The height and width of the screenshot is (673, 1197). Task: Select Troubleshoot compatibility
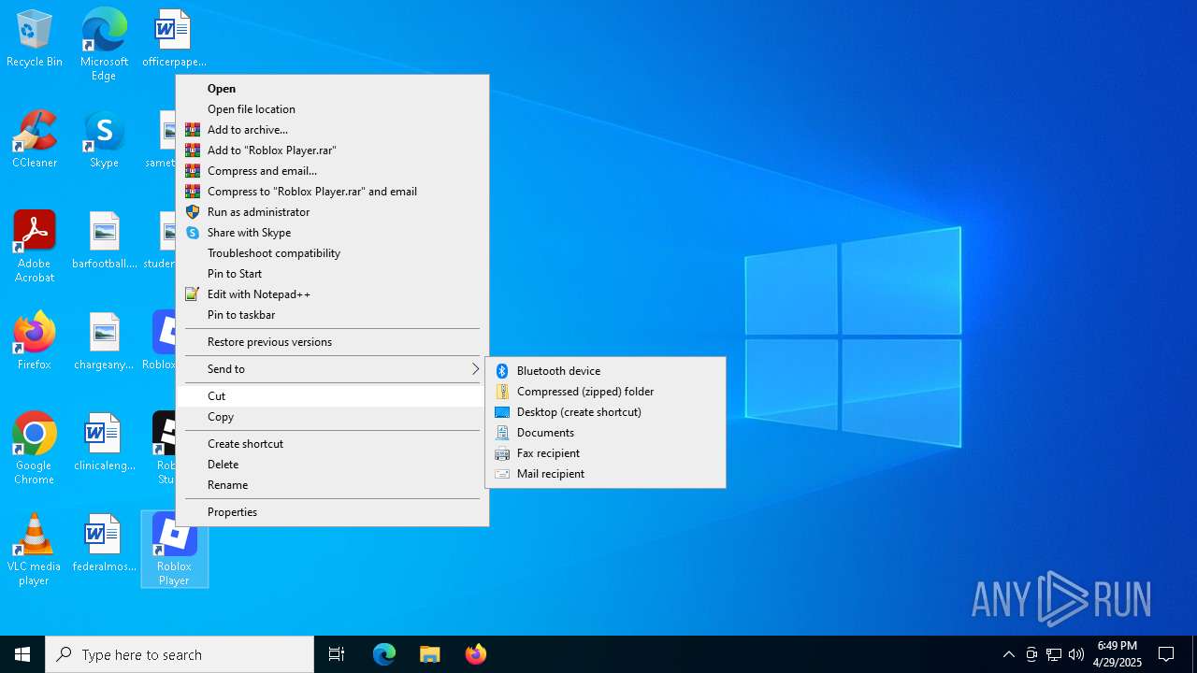pos(332,253)
